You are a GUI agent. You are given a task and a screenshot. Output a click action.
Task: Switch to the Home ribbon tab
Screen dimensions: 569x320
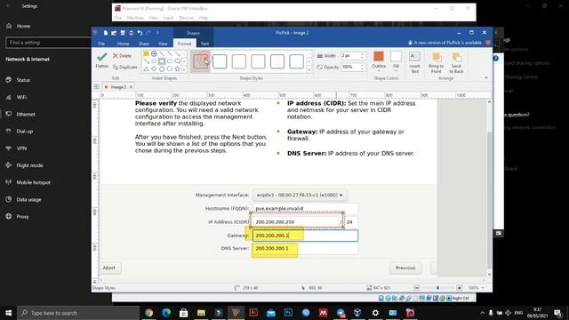coord(123,44)
